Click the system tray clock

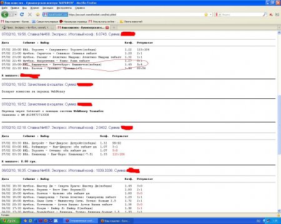275,221
